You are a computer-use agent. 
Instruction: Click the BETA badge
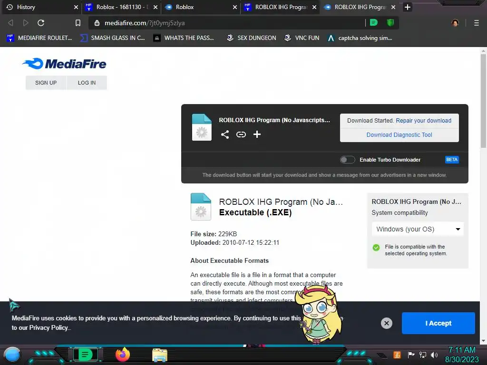pyautogui.click(x=452, y=160)
